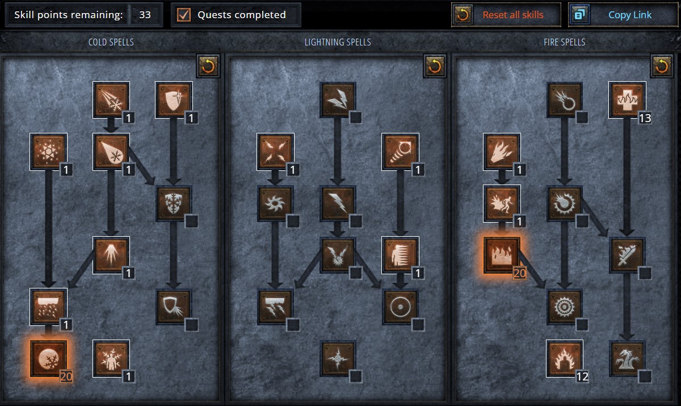Select the Warmth skill icon
Image resolution: width=681 pixels, height=406 pixels.
tap(627, 100)
